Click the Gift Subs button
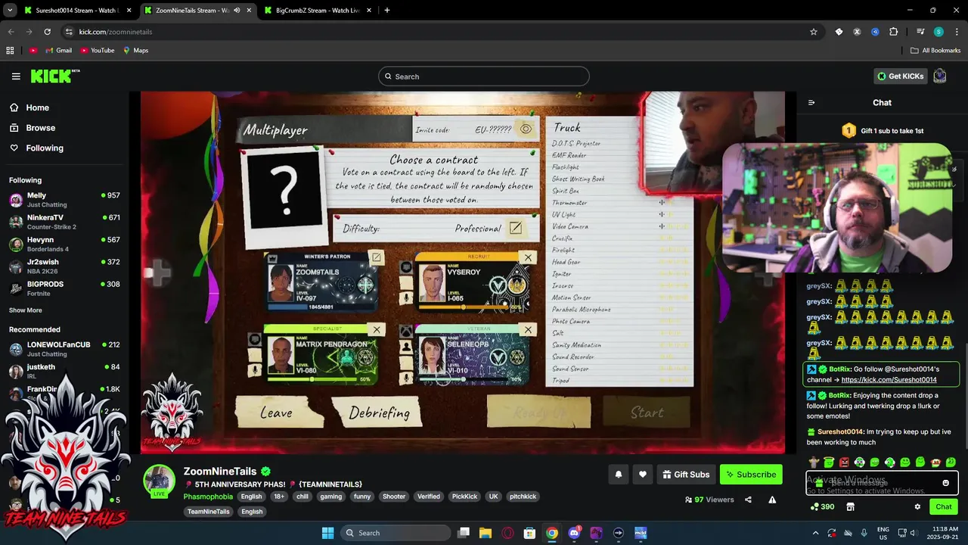 (x=686, y=475)
